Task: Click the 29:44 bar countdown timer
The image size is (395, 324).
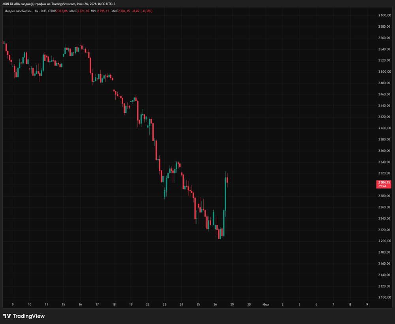Action: 382,186
